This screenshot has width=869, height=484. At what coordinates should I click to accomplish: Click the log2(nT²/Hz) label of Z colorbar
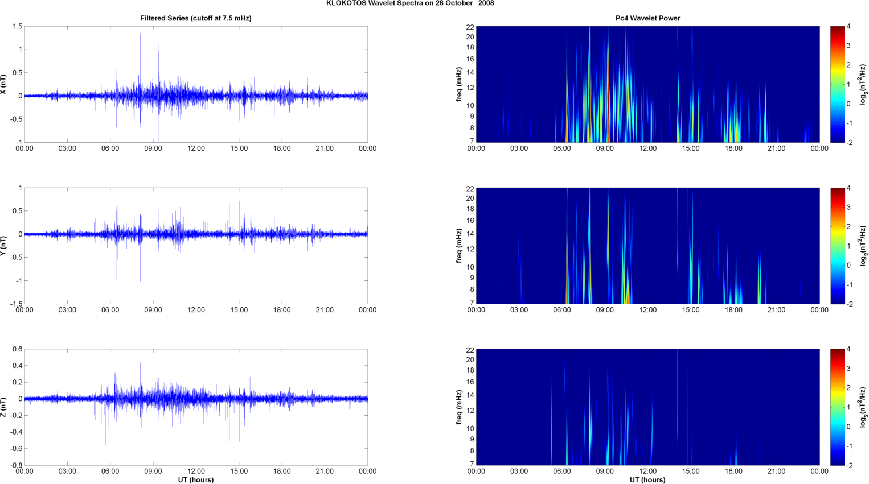click(x=864, y=407)
